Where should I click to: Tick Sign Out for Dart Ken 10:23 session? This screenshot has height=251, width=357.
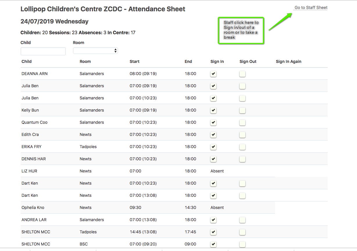pos(242,183)
